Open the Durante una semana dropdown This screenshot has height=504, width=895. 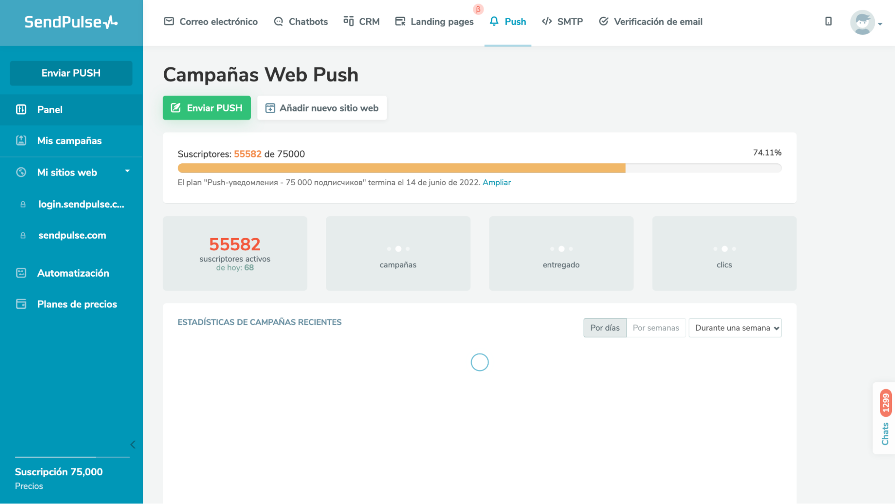735,328
